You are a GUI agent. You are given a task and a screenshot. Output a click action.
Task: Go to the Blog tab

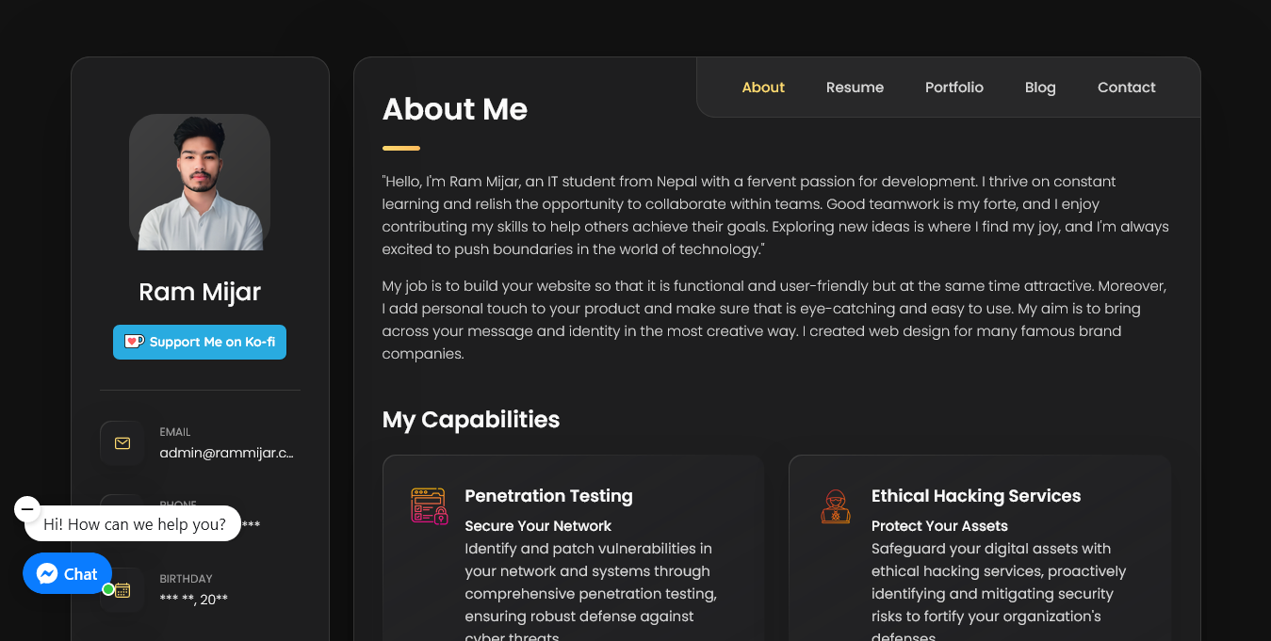(1040, 88)
